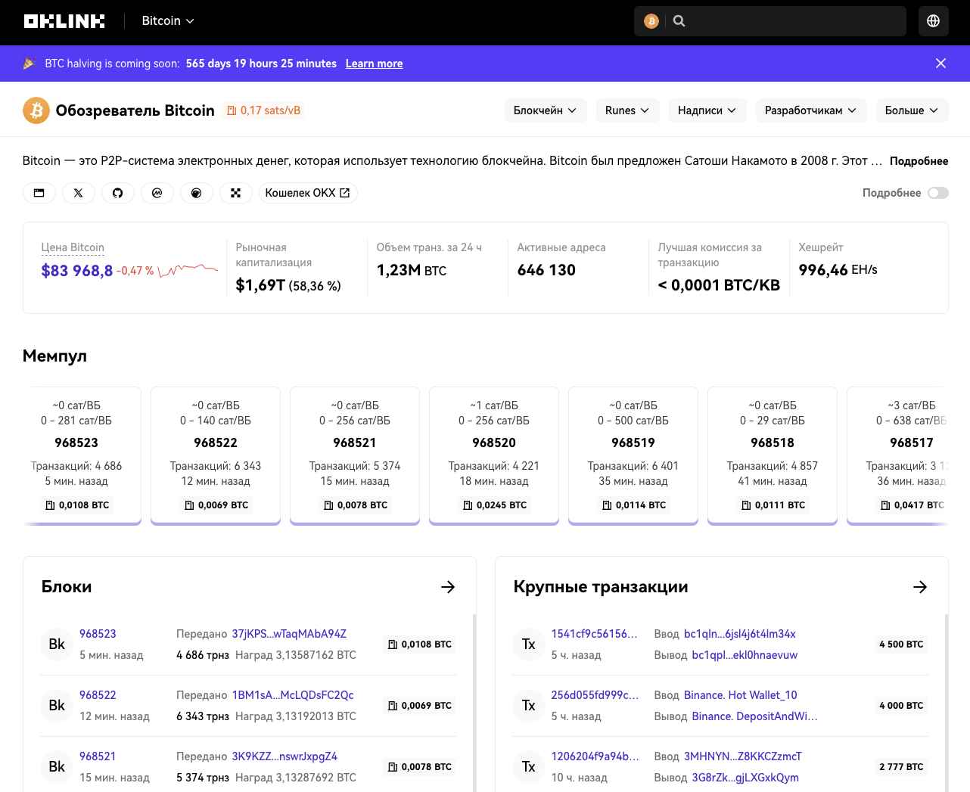
Task: Click the 0,0245 BTC fee badge in mempool
Action: [494, 505]
